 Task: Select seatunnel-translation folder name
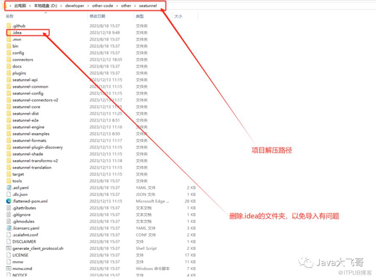32,168
